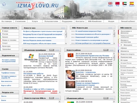This screenshot has height=103, width=137.
Task: Open Взломан Hotmail headline
Action: [46, 56]
